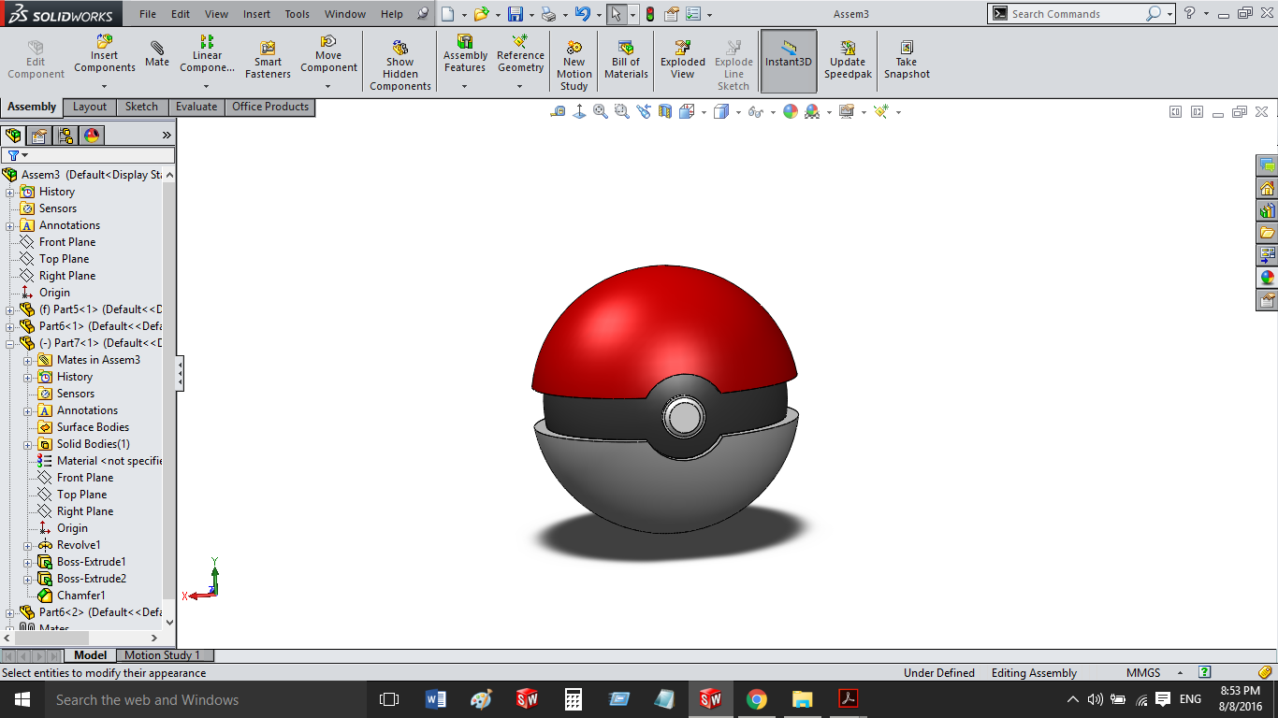Expand flyout FeatureManager chevron
Viewport: 1278px width, 718px height.
pos(167,136)
